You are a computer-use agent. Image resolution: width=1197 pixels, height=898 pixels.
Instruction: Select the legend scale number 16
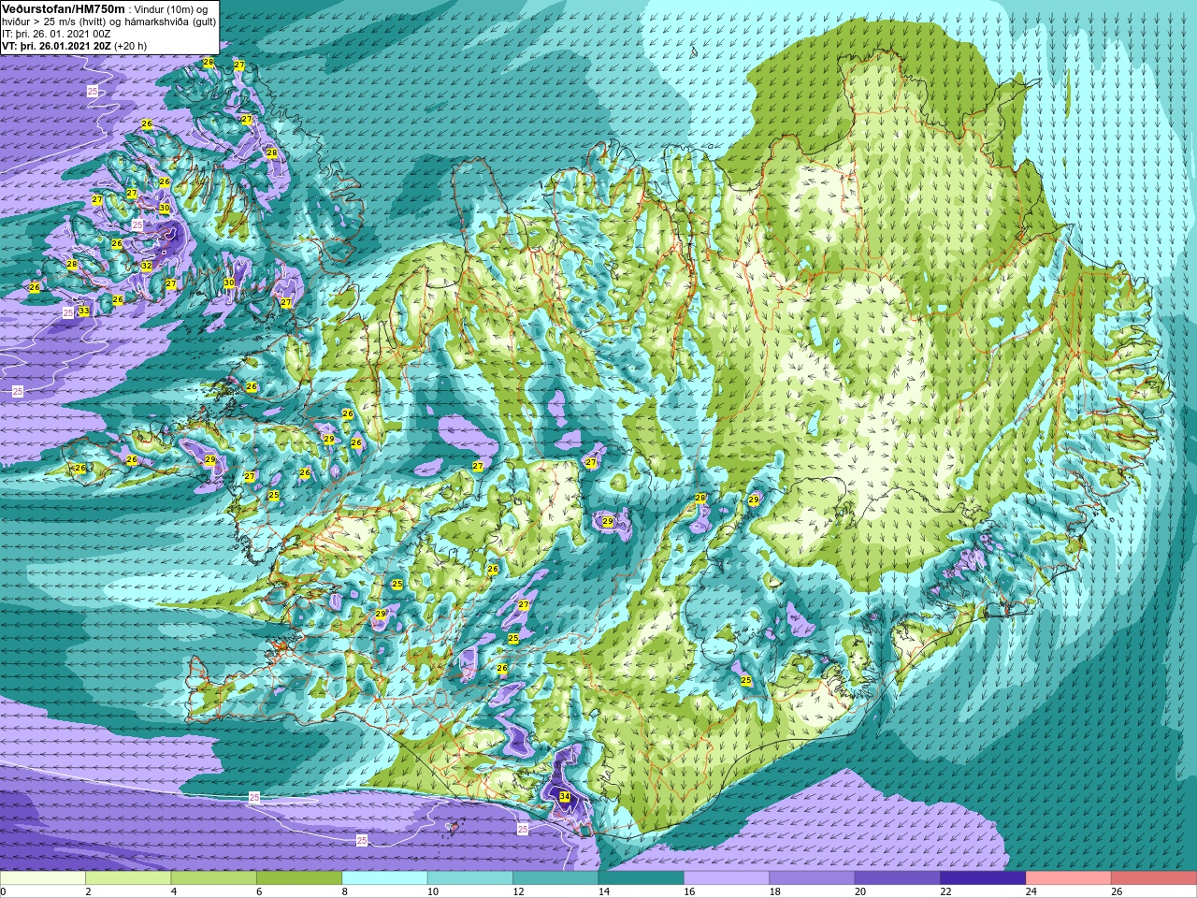click(689, 891)
